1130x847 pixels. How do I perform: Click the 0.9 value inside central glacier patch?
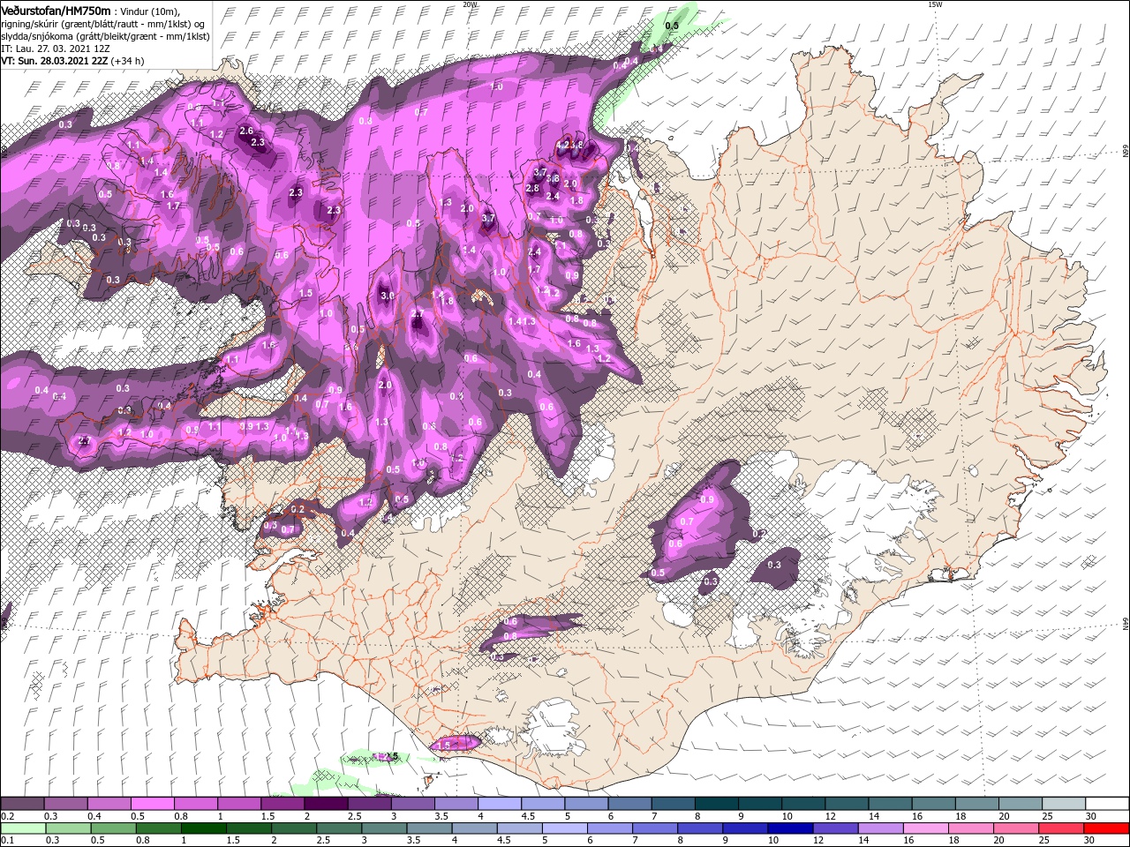tap(706, 500)
